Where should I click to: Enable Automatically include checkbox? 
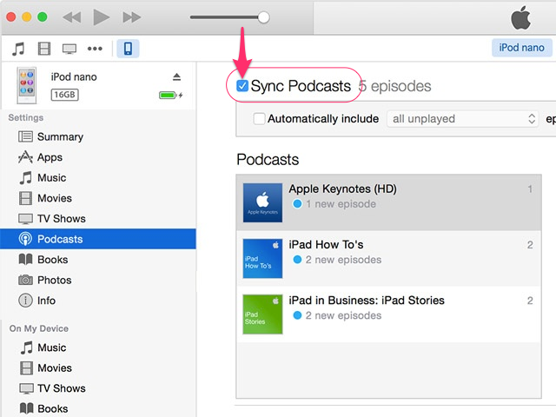coord(259,119)
